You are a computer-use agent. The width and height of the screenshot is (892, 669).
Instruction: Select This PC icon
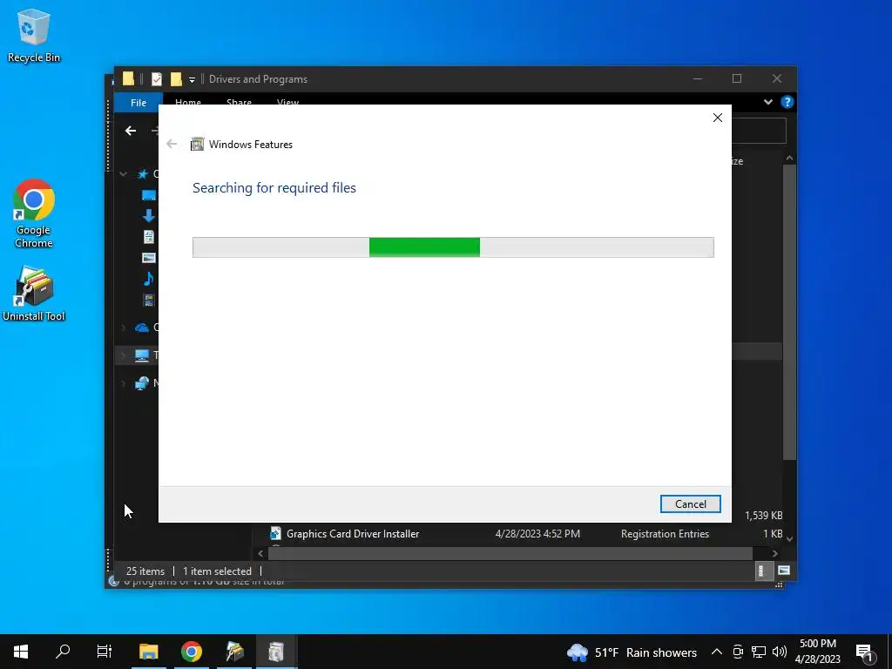coord(142,355)
